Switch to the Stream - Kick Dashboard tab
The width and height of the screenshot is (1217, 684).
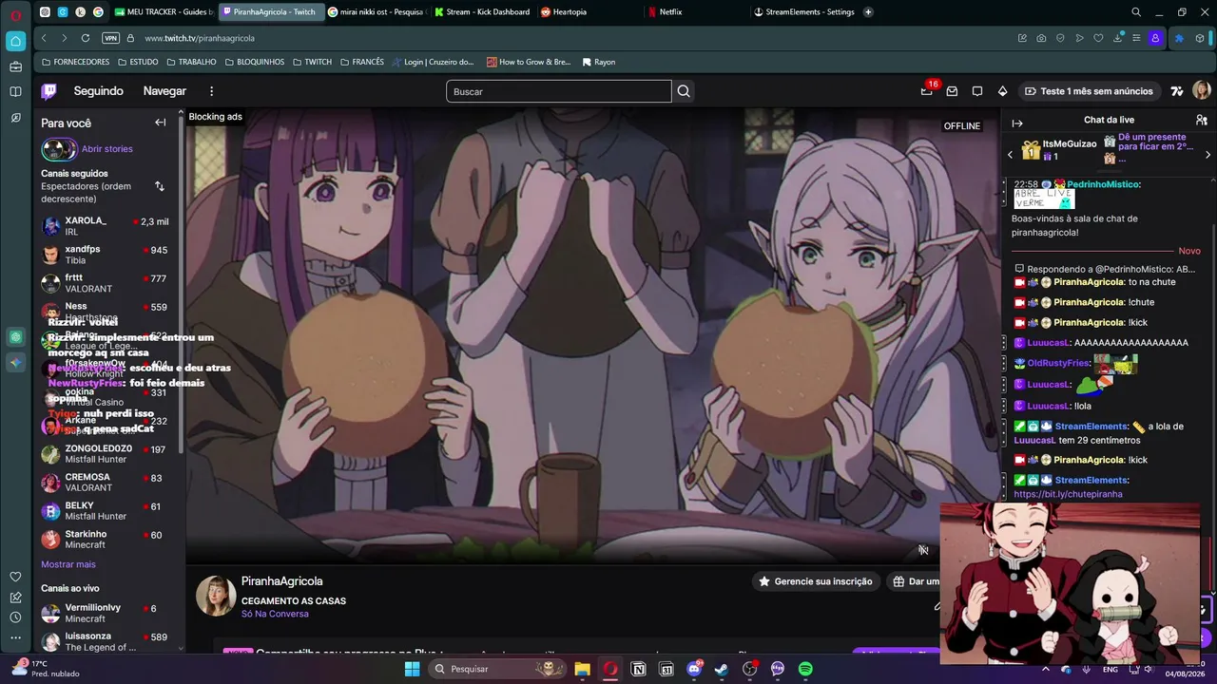(482, 12)
